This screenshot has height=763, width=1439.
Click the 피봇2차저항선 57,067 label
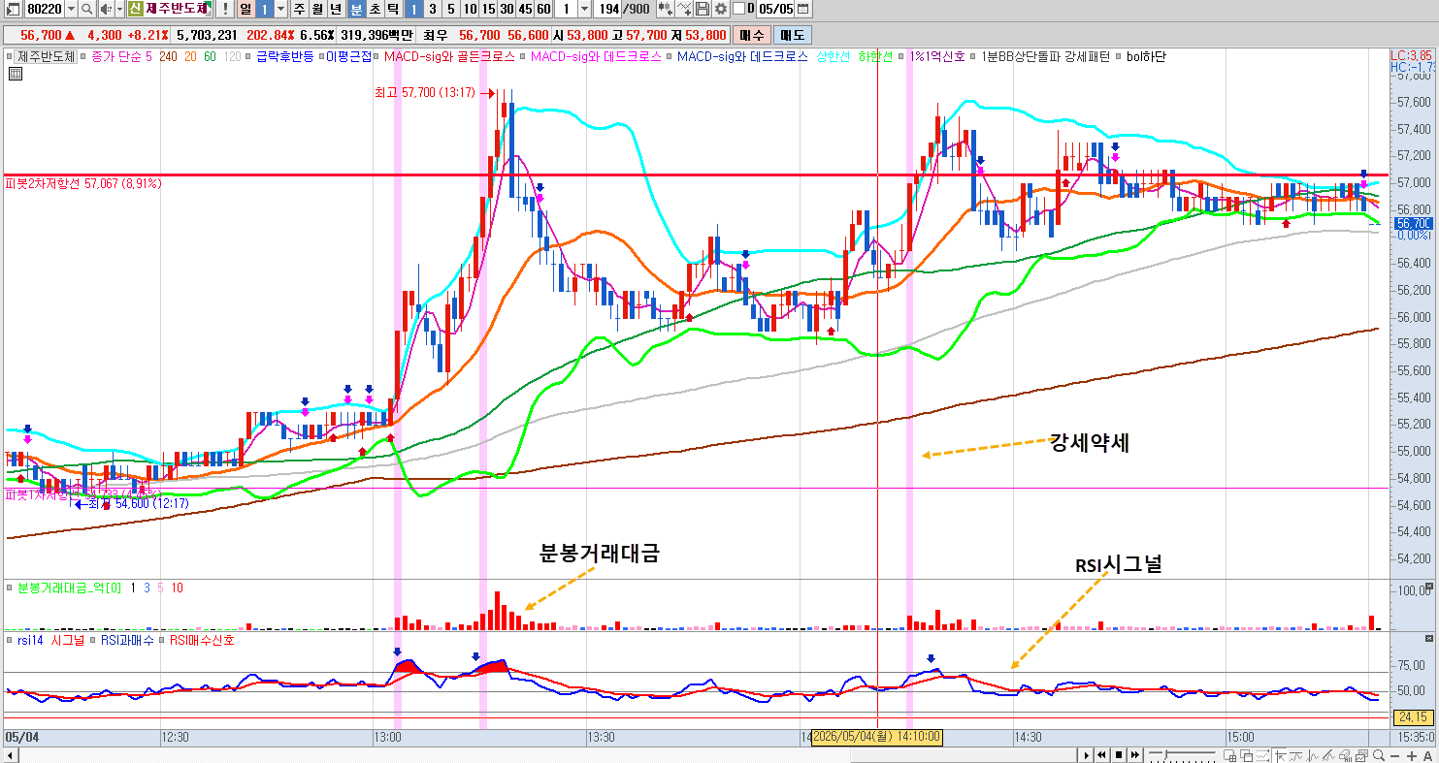click(x=82, y=182)
